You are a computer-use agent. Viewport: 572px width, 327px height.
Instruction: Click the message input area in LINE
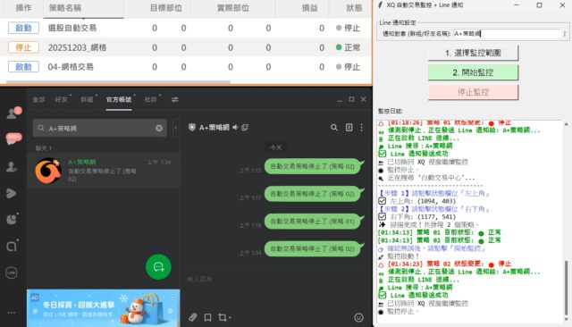[276, 280]
